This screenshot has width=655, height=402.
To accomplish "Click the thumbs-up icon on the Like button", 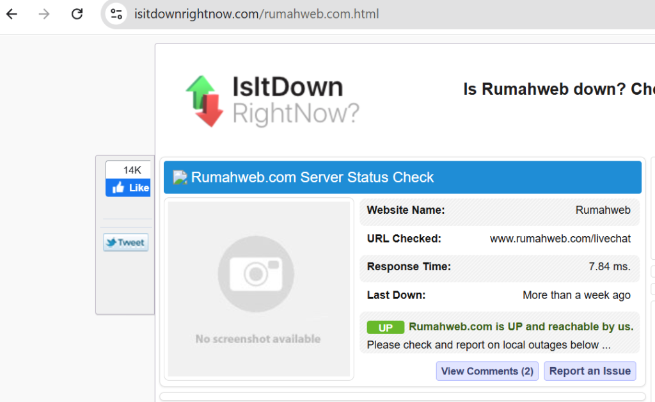I will (119, 188).
